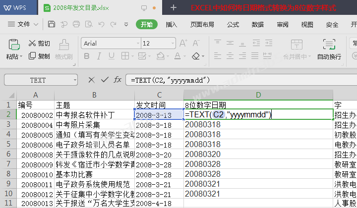Click the fx insert function icon
The image size is (357, 208).
(x=118, y=80)
